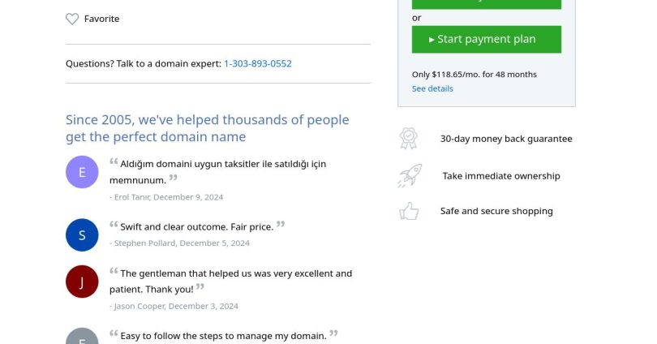Click 'Only $118.65/mo. for 48 months' text
Viewport: 657px width, 344px height.
click(x=474, y=75)
